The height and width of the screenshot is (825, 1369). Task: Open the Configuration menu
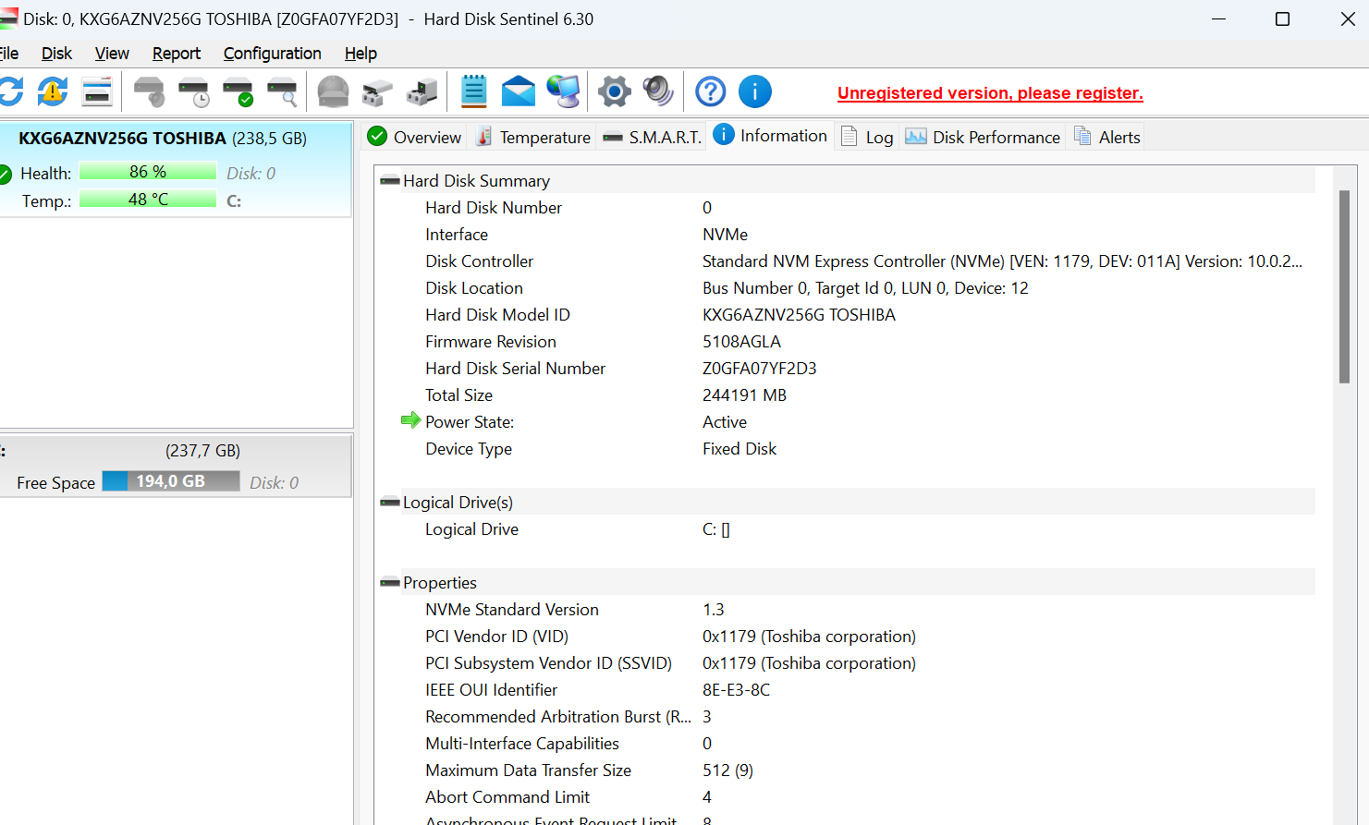pos(272,54)
